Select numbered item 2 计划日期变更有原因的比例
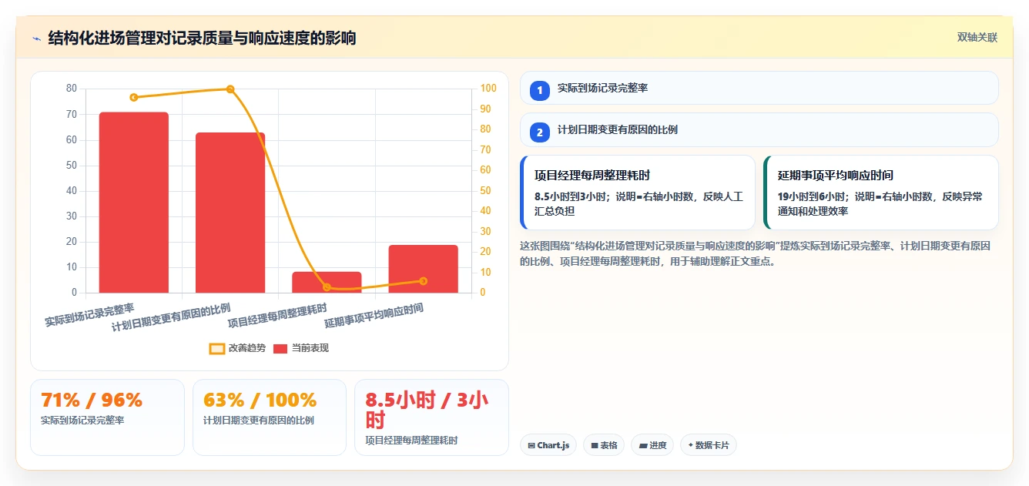The image size is (1029, 486). point(759,130)
